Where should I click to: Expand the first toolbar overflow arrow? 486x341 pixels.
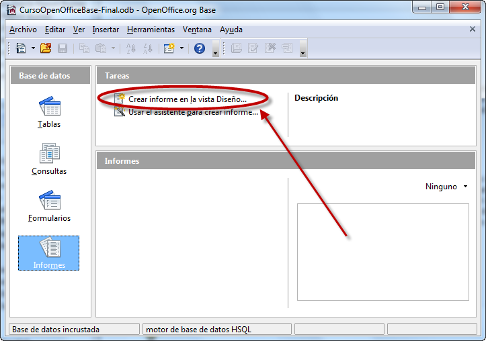[x=215, y=49]
